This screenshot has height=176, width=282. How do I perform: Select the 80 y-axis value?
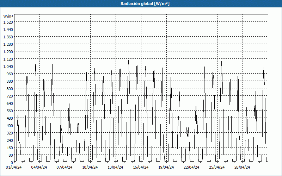[11, 155]
